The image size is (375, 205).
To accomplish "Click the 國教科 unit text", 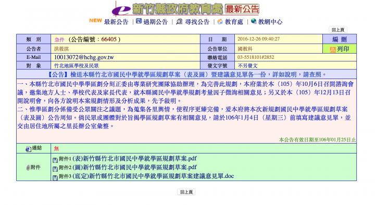I will pyautogui.click(x=245, y=49).
